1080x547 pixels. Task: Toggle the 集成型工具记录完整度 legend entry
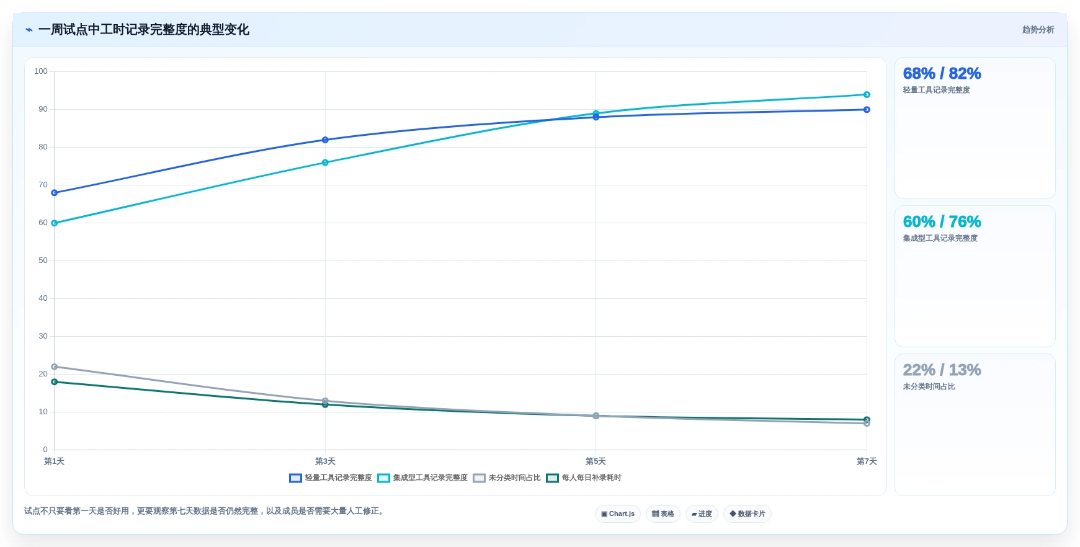[x=422, y=478]
